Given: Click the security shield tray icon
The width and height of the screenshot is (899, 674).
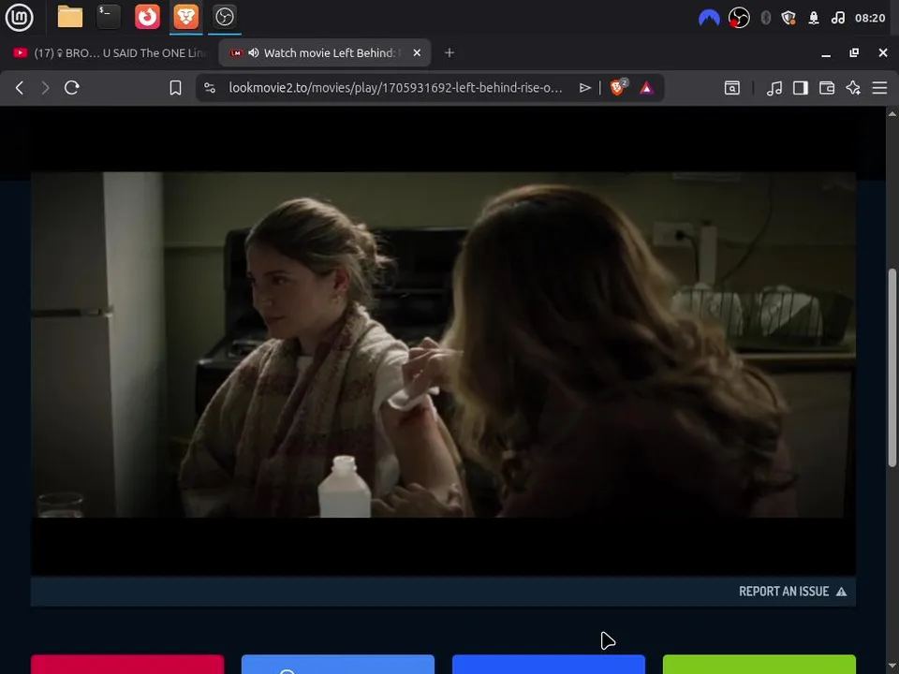Looking at the screenshot, I should [788, 18].
